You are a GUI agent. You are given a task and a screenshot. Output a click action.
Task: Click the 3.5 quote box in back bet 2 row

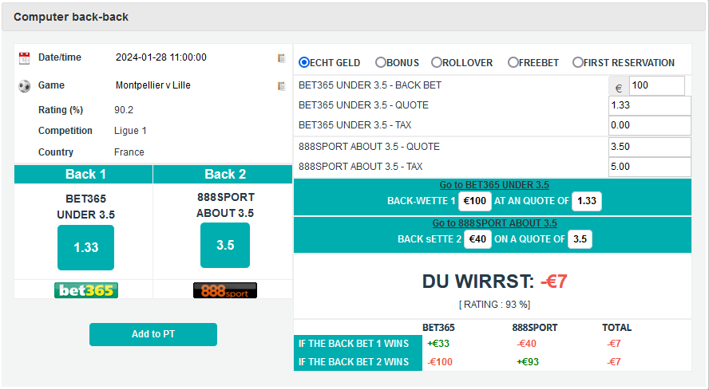(580, 239)
